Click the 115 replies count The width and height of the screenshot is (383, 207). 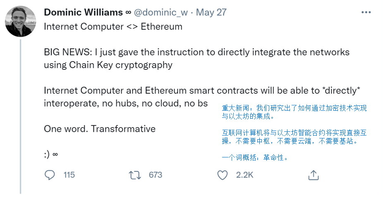(69, 175)
